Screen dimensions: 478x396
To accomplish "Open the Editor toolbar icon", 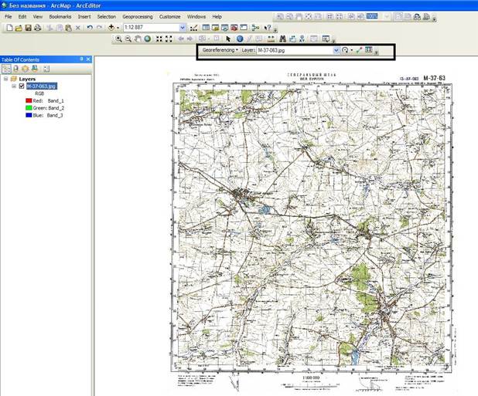I will [x=193, y=28].
